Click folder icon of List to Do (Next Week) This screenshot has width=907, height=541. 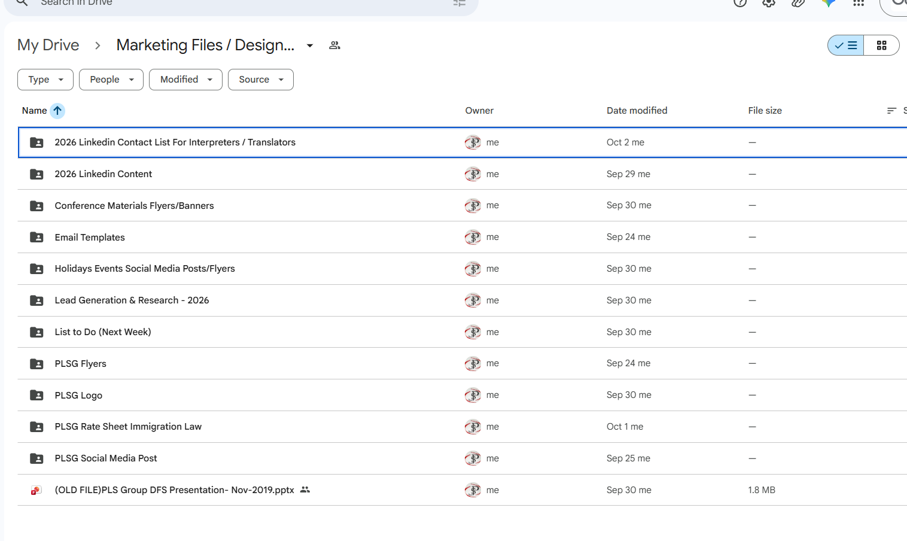point(36,332)
